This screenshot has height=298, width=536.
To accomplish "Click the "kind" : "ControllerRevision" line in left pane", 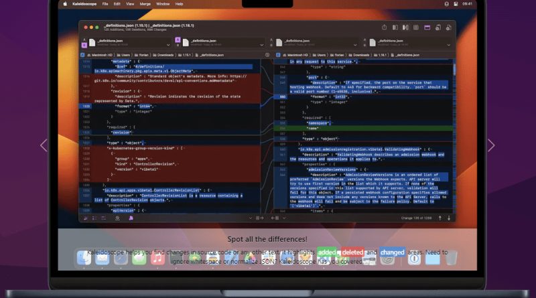I will point(170,164).
